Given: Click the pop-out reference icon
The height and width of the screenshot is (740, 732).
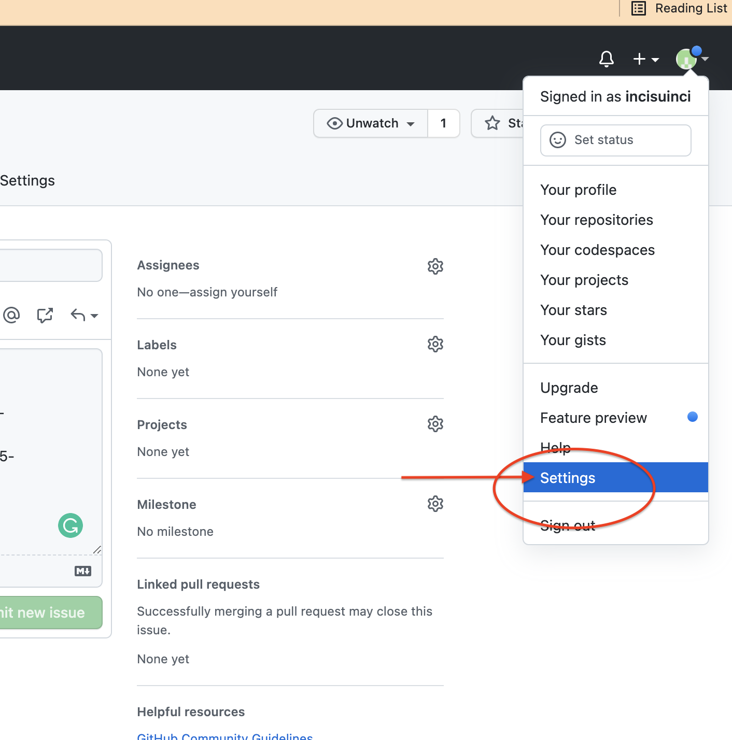Looking at the screenshot, I should coord(45,315).
